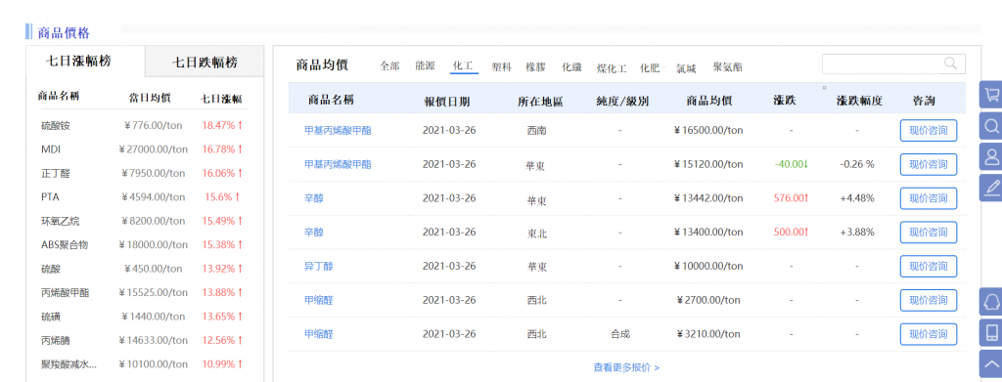Select the 能源 category filter
Screen dimensions: 1002x382
pyautogui.click(x=425, y=65)
